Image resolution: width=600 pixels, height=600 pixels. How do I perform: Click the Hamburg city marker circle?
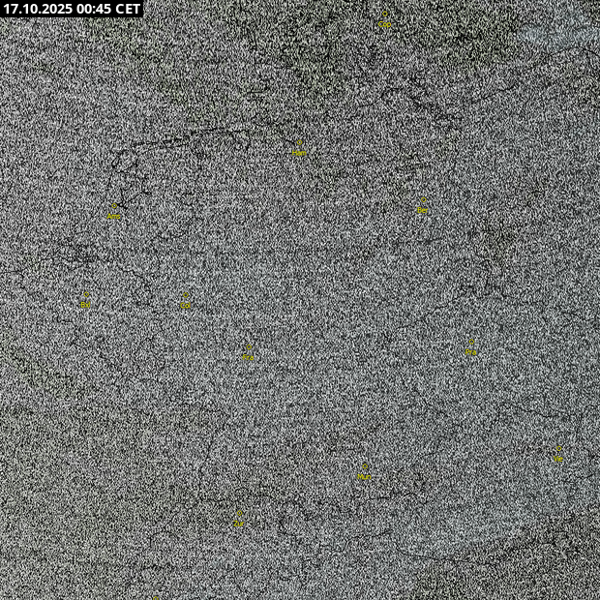(299, 142)
